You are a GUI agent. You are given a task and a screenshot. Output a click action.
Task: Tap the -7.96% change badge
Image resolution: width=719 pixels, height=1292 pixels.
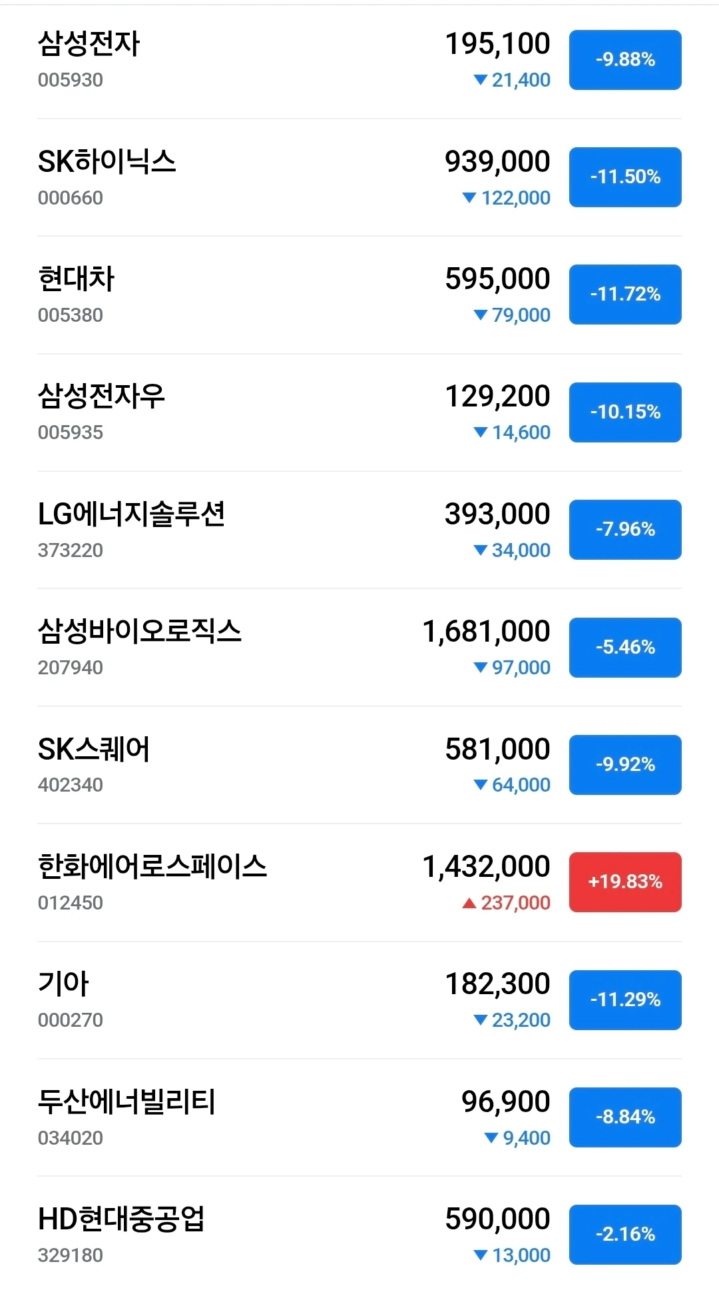tap(625, 530)
